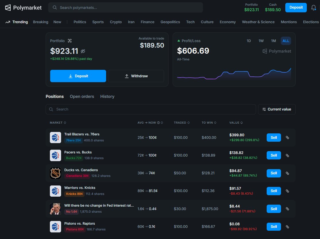Click search magnifier in top search bar
Viewport: 320px width, 239px height.
tap(55, 7)
